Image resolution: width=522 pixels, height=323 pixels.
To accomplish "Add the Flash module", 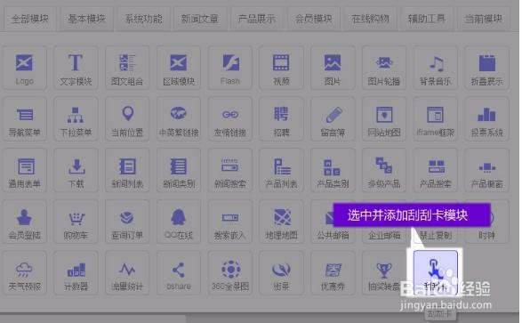I will coord(230,69).
